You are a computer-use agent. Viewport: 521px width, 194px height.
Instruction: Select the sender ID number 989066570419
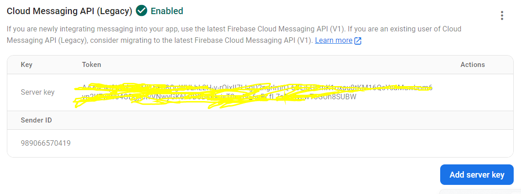(x=46, y=143)
